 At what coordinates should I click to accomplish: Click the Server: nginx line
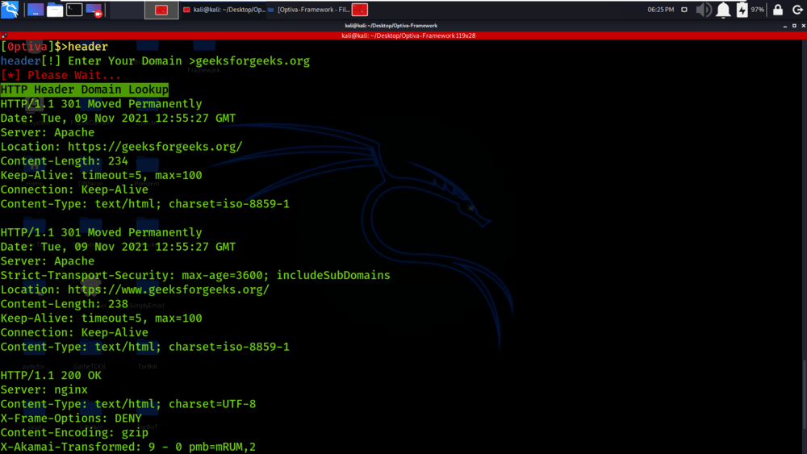click(x=44, y=389)
